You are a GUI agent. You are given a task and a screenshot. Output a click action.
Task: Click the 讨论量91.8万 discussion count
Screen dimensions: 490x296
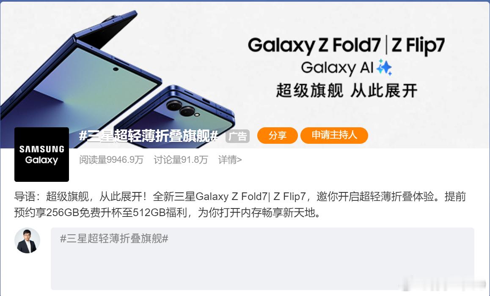tap(181, 160)
